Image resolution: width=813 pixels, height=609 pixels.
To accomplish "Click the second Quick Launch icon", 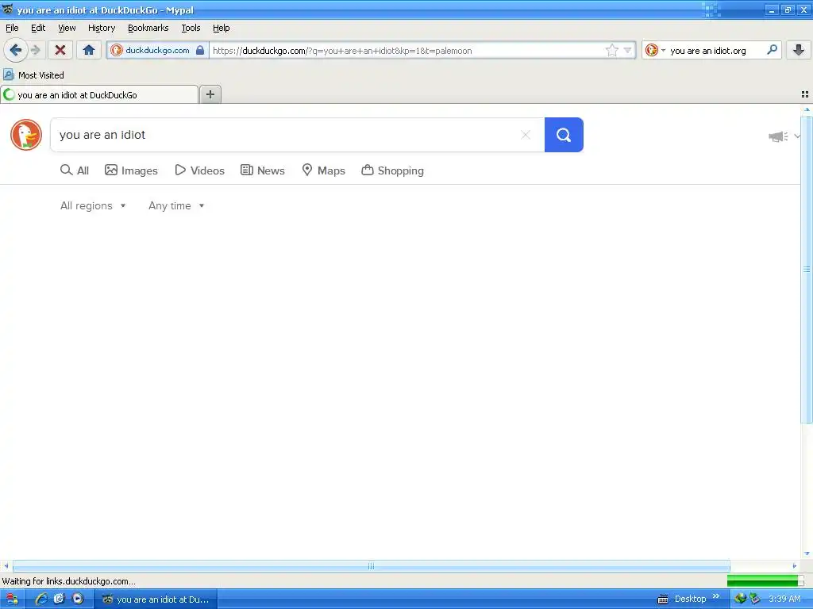I will (x=59, y=599).
